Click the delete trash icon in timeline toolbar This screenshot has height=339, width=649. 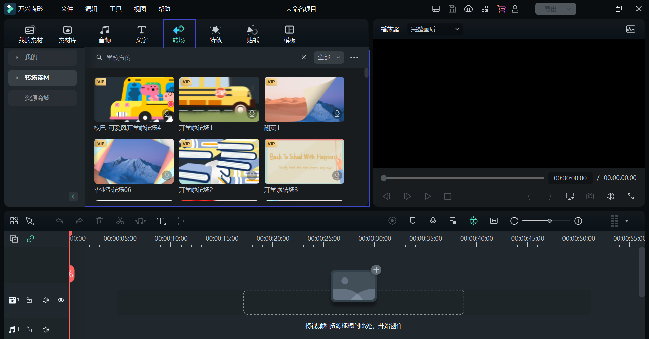tap(100, 221)
